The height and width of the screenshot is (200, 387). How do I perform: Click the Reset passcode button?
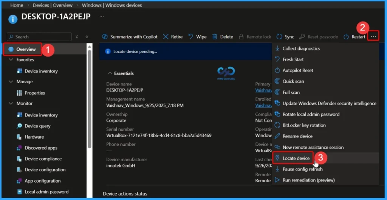coord(319,37)
